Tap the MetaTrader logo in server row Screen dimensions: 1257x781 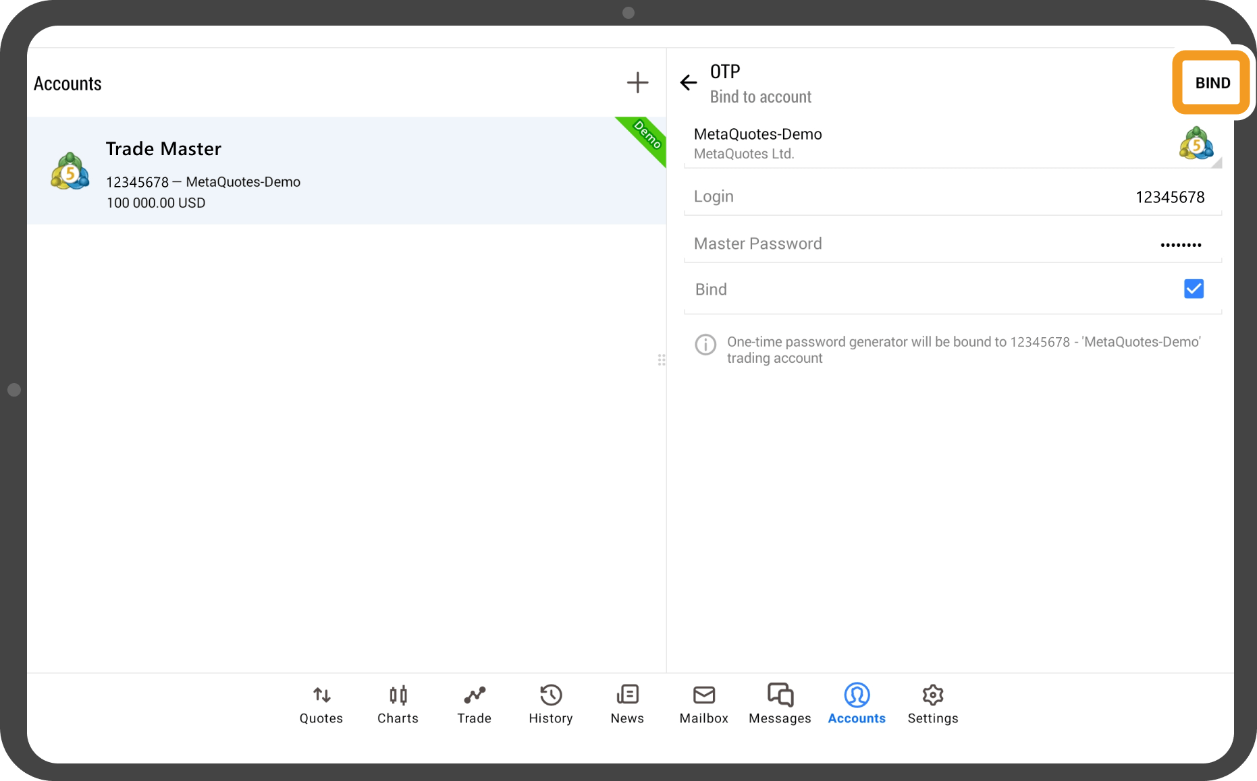(1196, 144)
